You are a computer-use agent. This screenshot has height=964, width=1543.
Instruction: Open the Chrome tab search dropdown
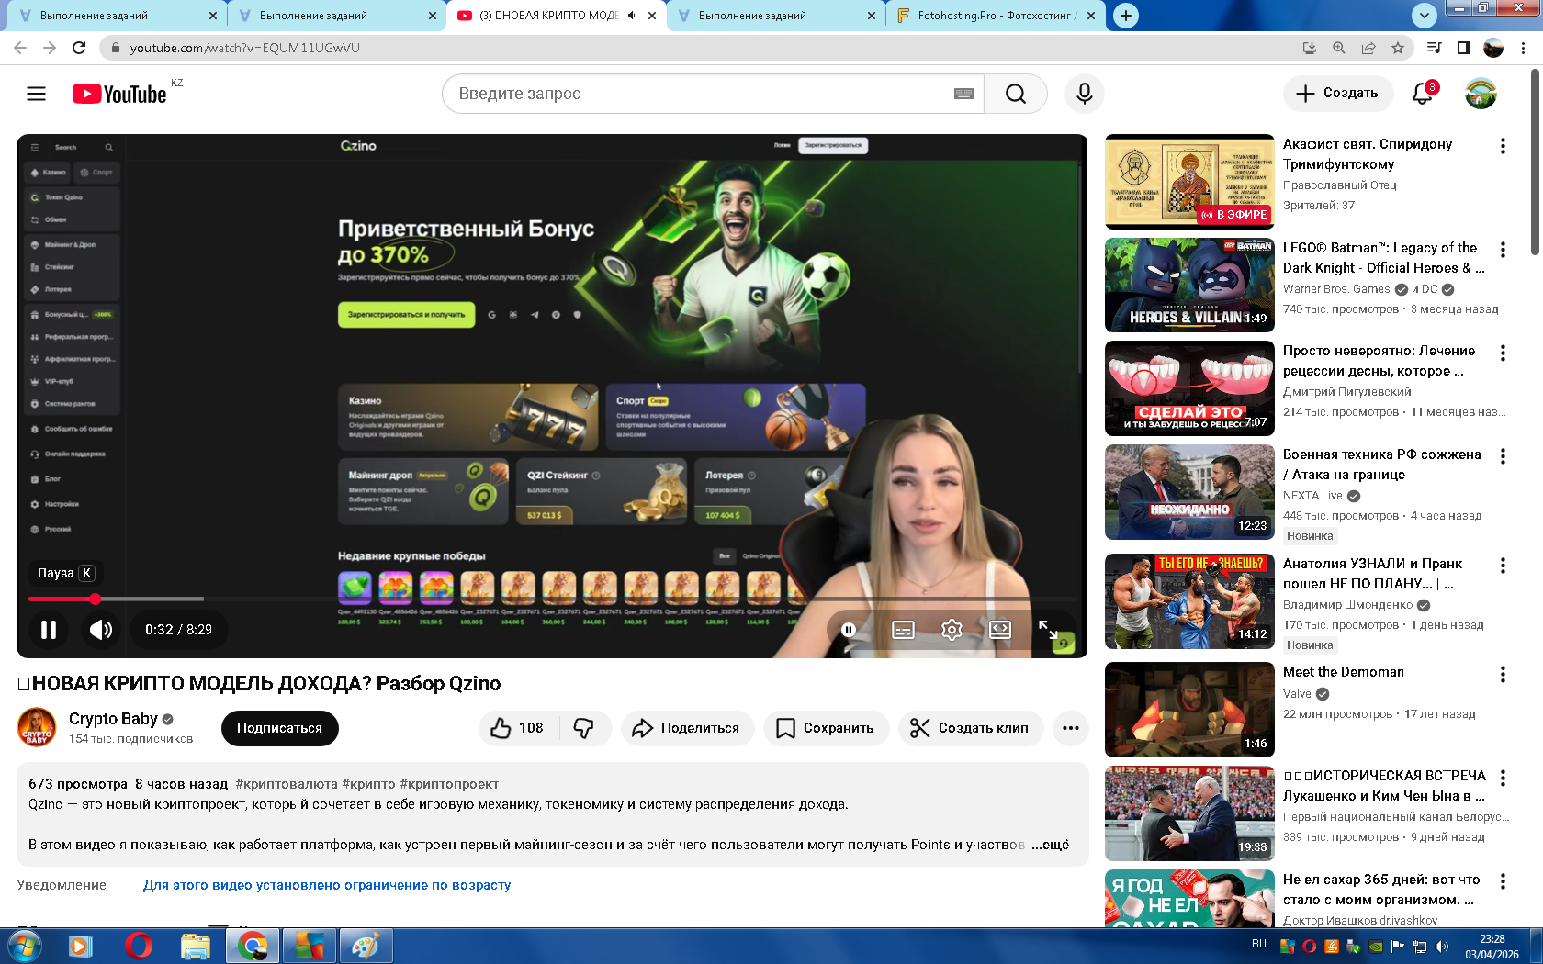(x=1424, y=16)
